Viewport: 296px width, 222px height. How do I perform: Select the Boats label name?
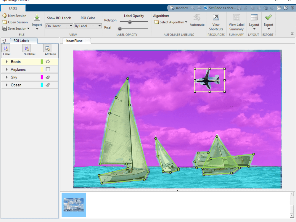tap(16, 62)
